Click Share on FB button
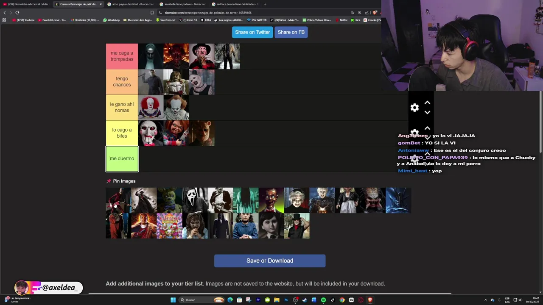Image resolution: width=543 pixels, height=305 pixels. [291, 32]
